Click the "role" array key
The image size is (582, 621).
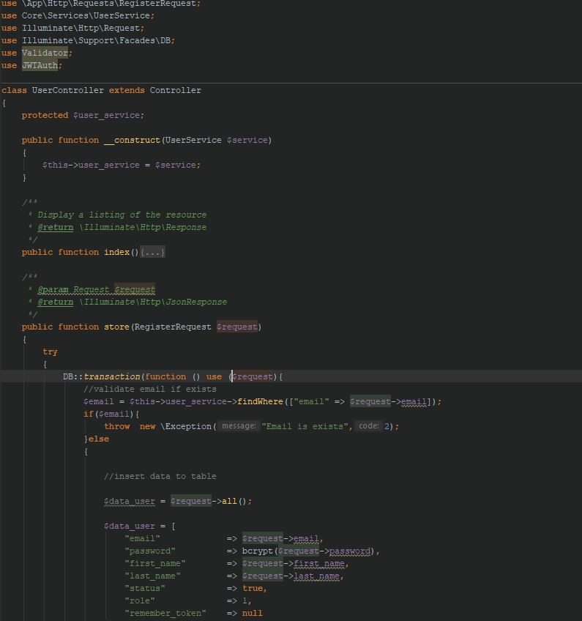[x=140, y=600]
